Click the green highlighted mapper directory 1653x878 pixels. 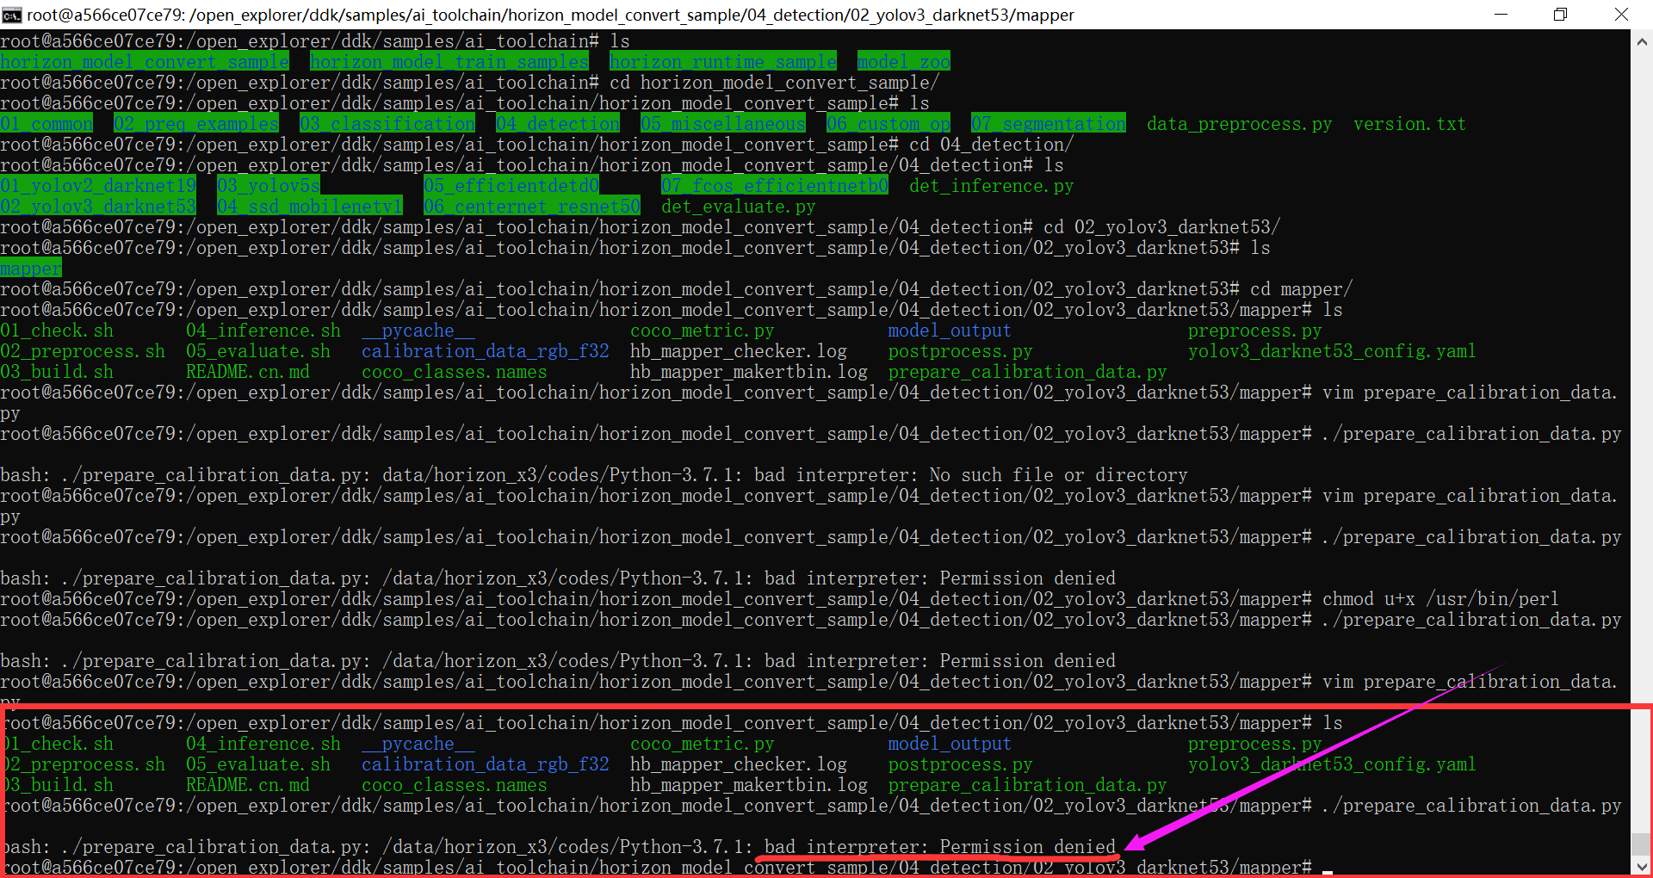(31, 269)
